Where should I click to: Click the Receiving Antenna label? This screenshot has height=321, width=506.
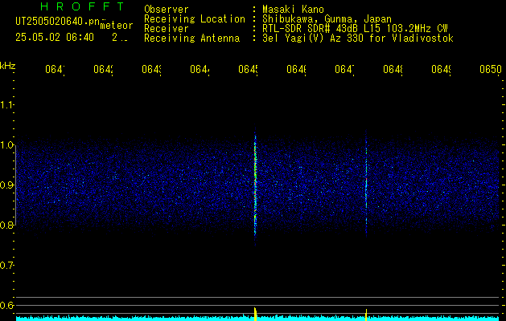pos(192,39)
